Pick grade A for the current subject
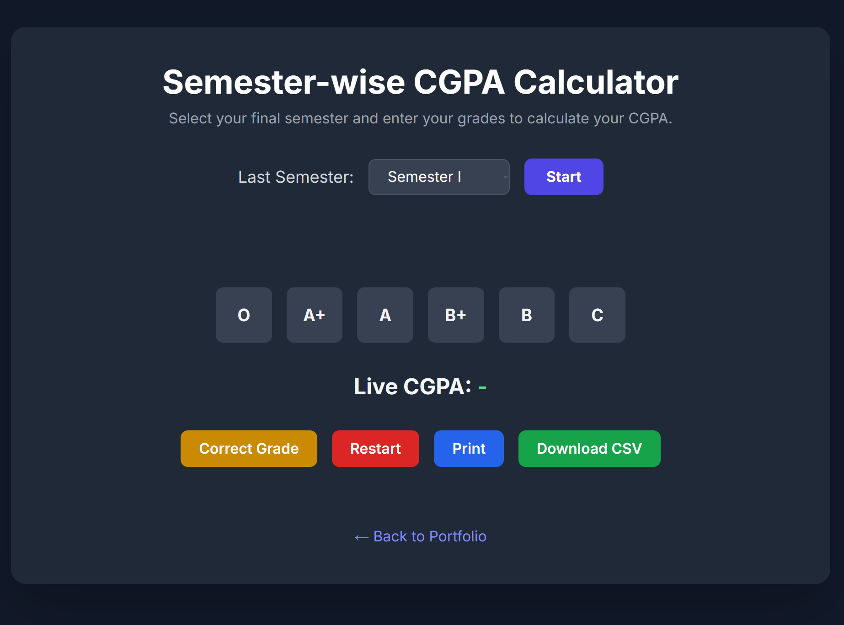 pos(385,315)
